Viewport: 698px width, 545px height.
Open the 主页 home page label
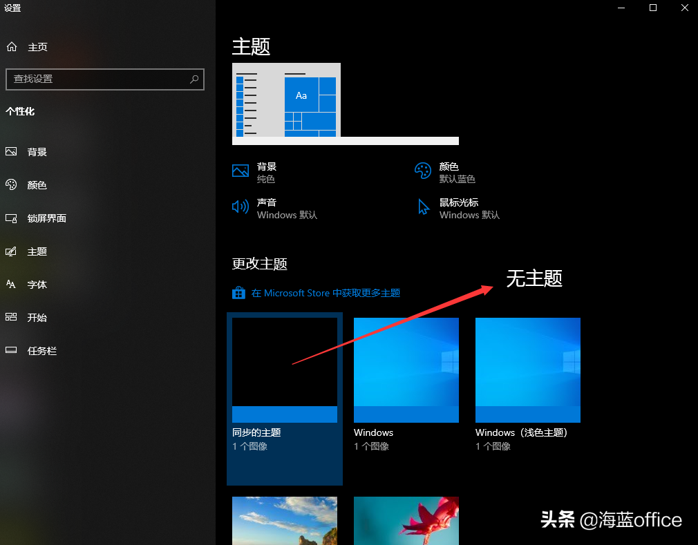coord(37,47)
